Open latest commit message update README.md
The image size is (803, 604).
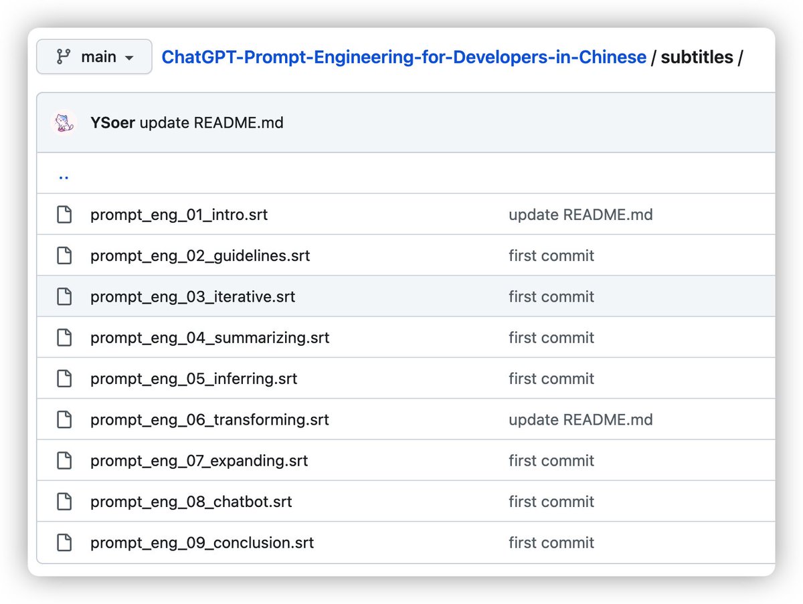211,123
